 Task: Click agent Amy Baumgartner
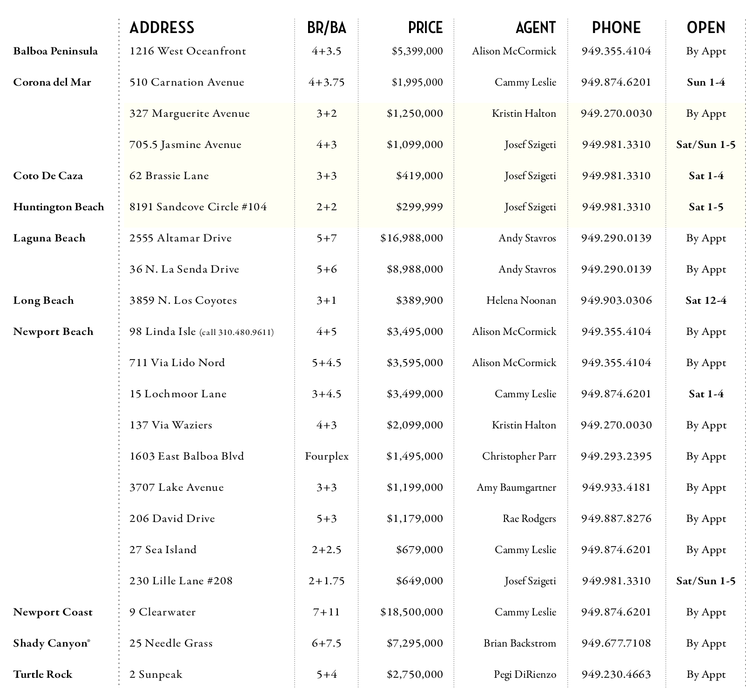(x=516, y=488)
